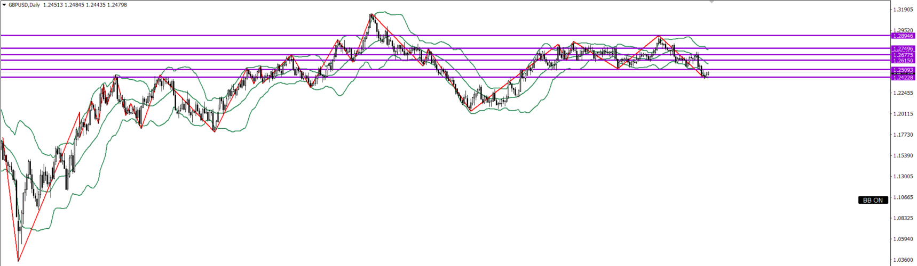Toggle the BB ON Bollinger Bands button
The width and height of the screenshot is (917, 266).
coord(873,200)
